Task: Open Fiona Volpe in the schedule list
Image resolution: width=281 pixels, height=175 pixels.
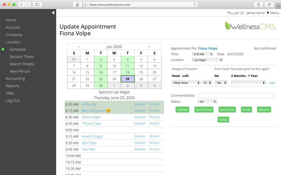Action: pos(91,117)
